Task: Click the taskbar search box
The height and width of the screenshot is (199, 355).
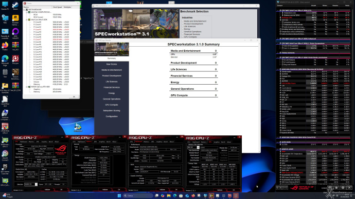Action: tap(138, 195)
